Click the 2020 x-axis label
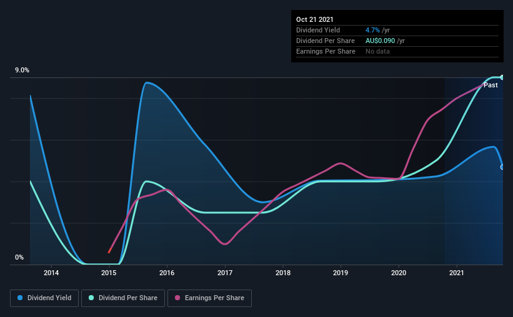Screen dimensions: 513x317 [399, 273]
